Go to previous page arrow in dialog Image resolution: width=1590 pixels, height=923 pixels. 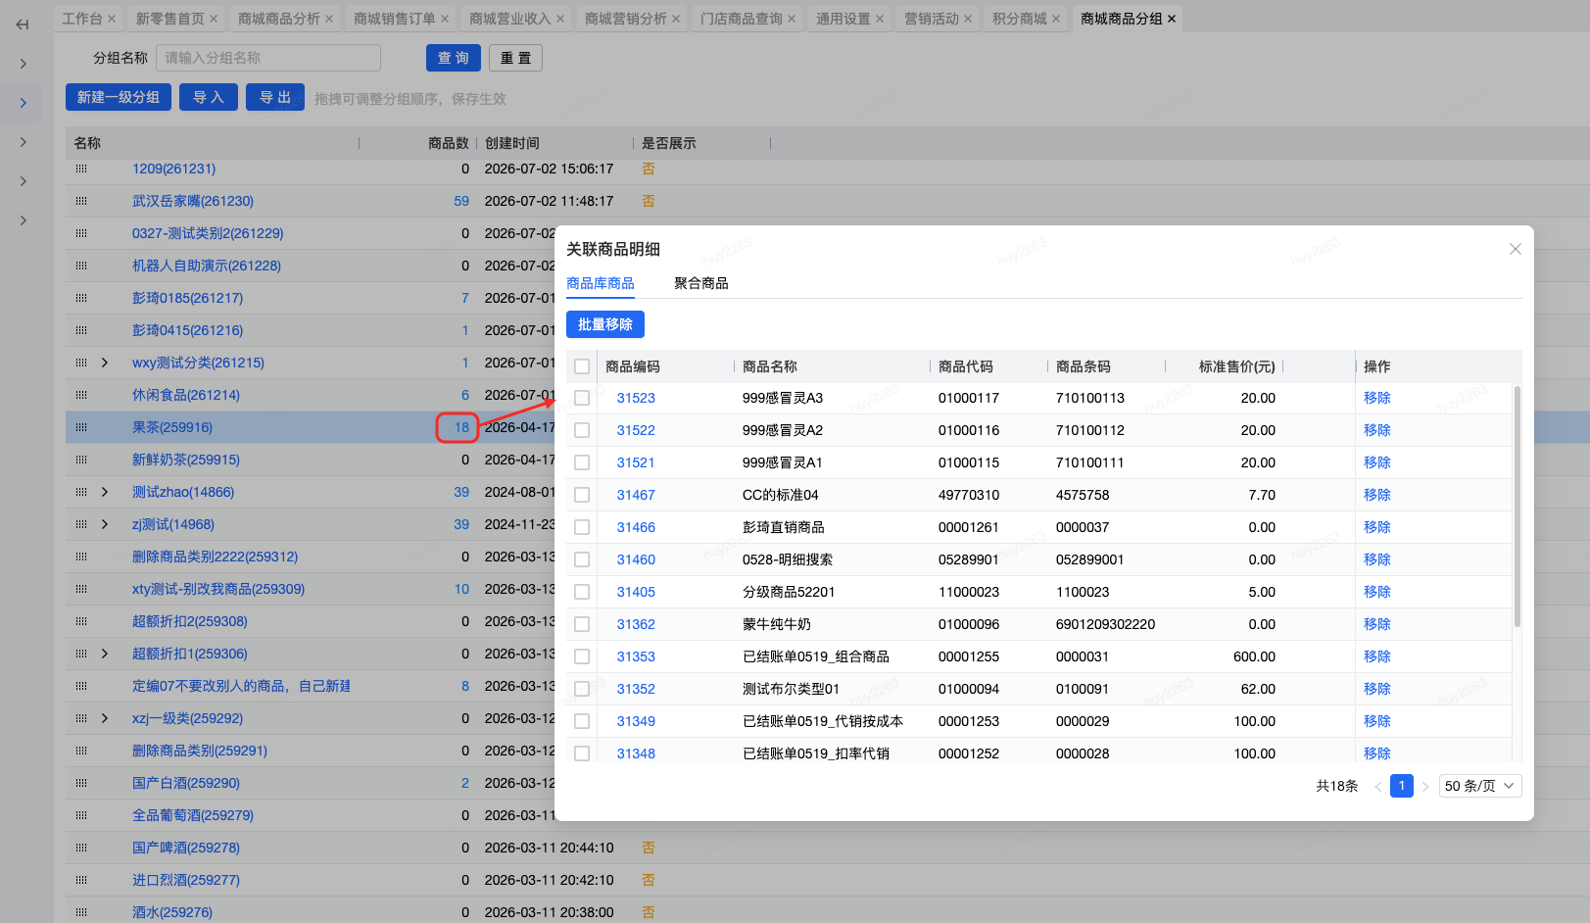(x=1378, y=786)
